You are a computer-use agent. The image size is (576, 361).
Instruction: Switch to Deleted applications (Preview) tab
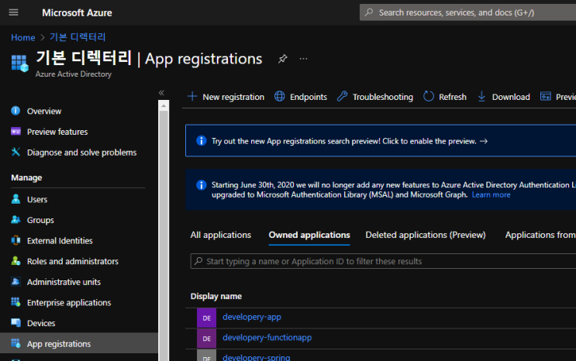click(x=426, y=235)
